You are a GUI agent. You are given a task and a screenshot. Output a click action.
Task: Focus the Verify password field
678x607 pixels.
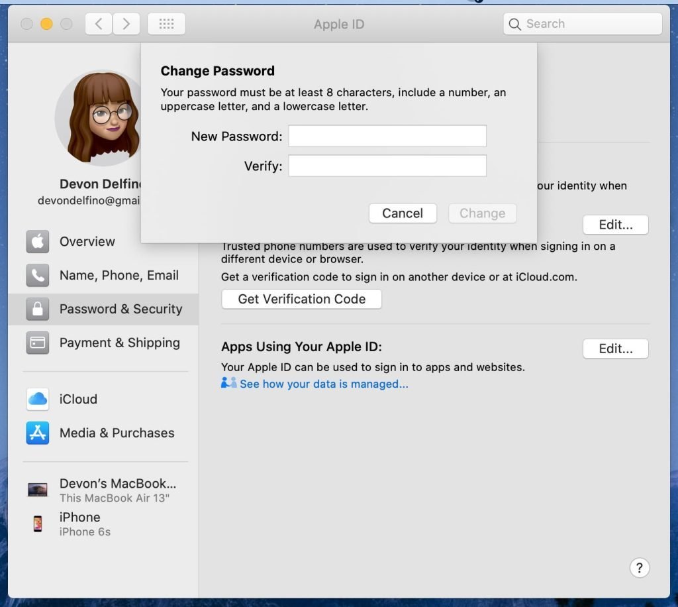(x=387, y=166)
